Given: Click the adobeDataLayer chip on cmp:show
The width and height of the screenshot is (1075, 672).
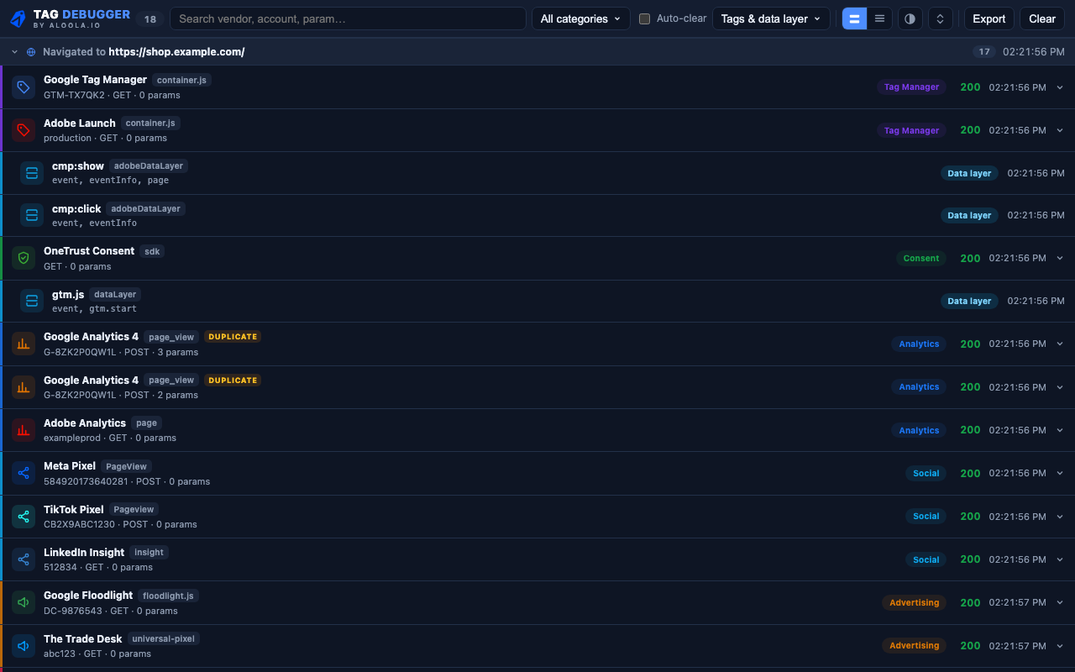Looking at the screenshot, I should pyautogui.click(x=149, y=166).
